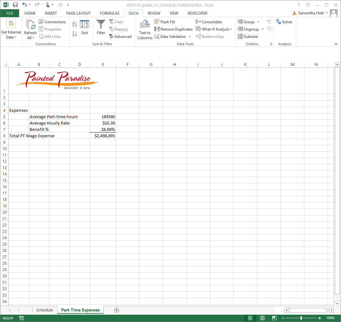
Task: Open the Schedule sheet tab
Action: tap(45, 310)
